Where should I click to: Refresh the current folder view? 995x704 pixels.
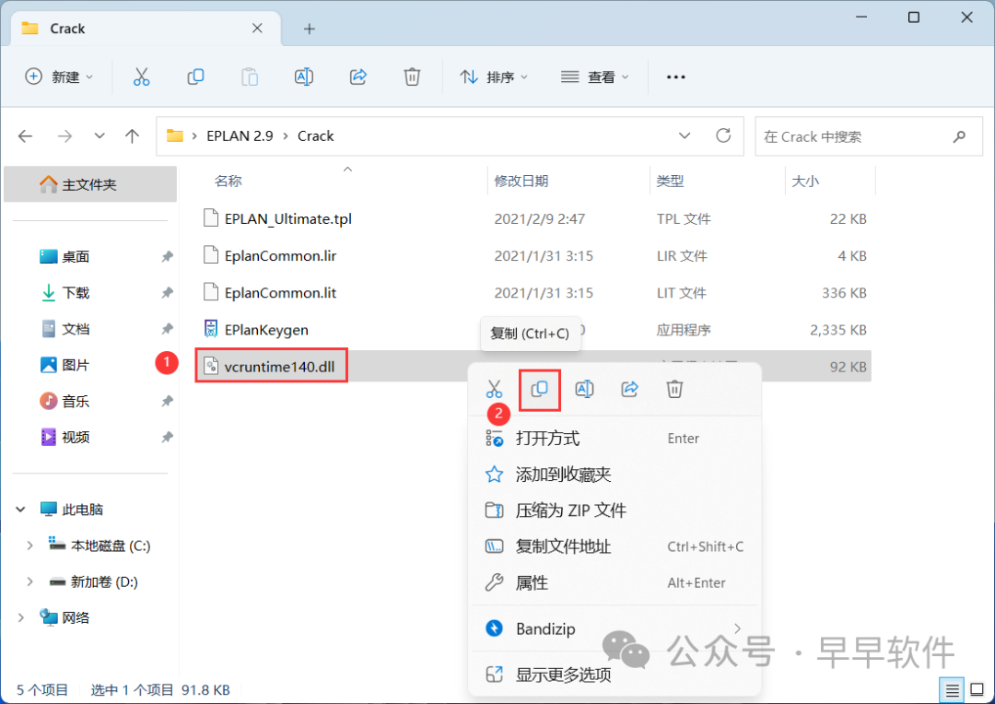coord(723,135)
